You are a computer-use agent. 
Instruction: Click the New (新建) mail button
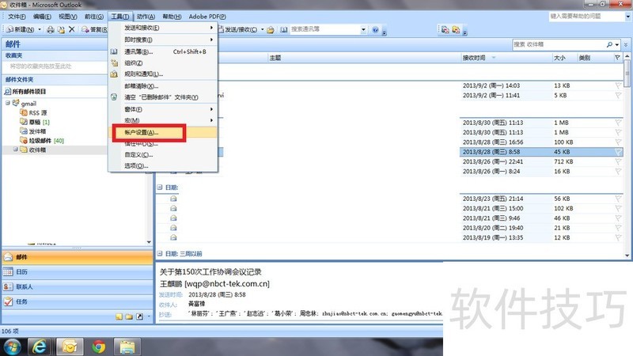pos(21,29)
